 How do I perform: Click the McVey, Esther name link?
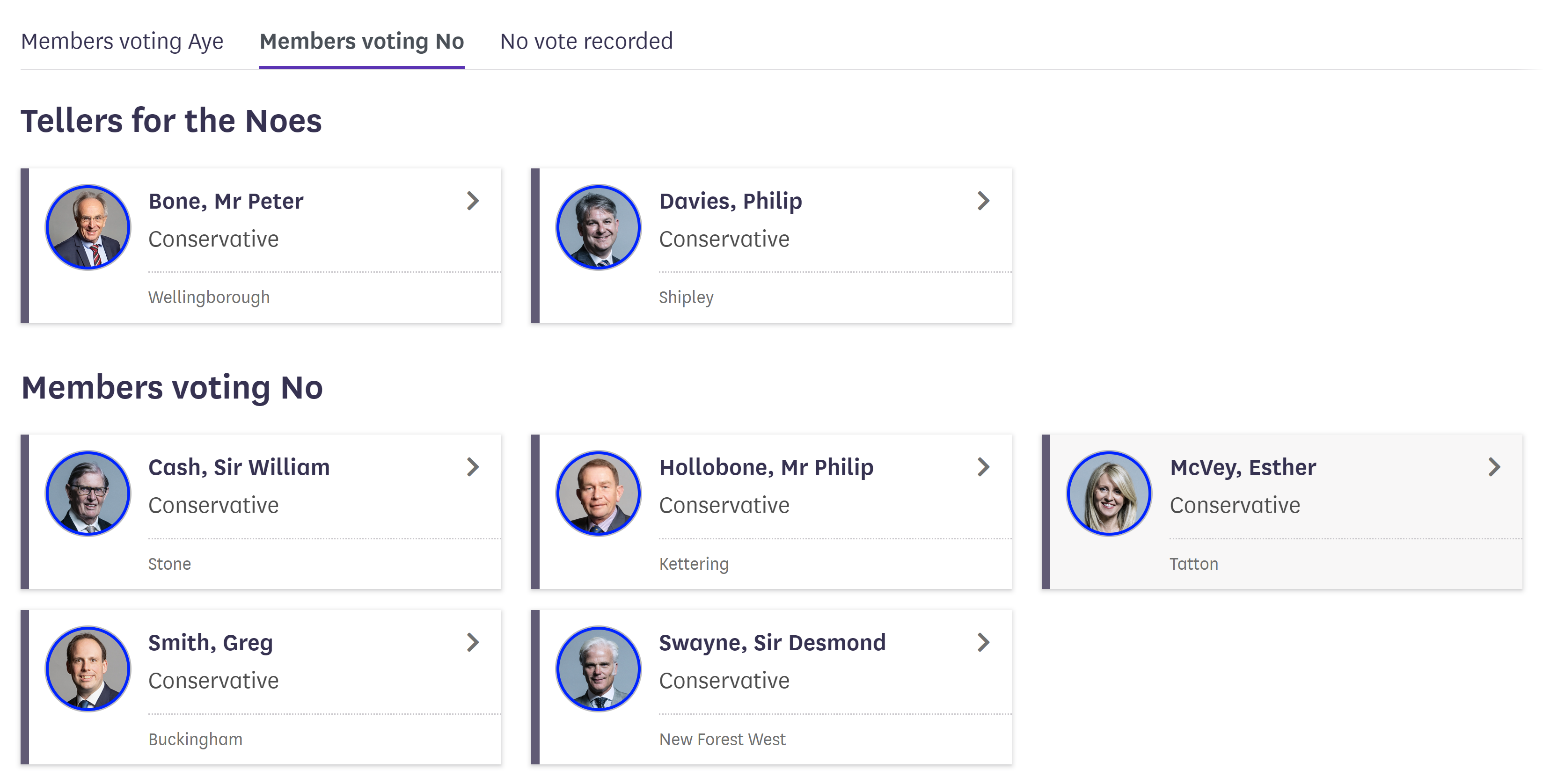pyautogui.click(x=1243, y=467)
